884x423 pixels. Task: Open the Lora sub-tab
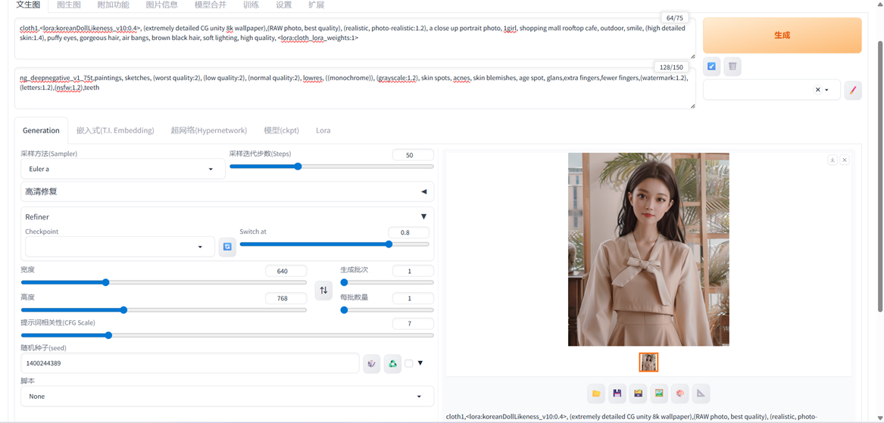click(x=323, y=130)
